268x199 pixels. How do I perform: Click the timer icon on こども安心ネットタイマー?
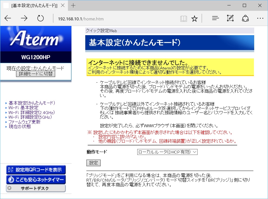coord(11,180)
